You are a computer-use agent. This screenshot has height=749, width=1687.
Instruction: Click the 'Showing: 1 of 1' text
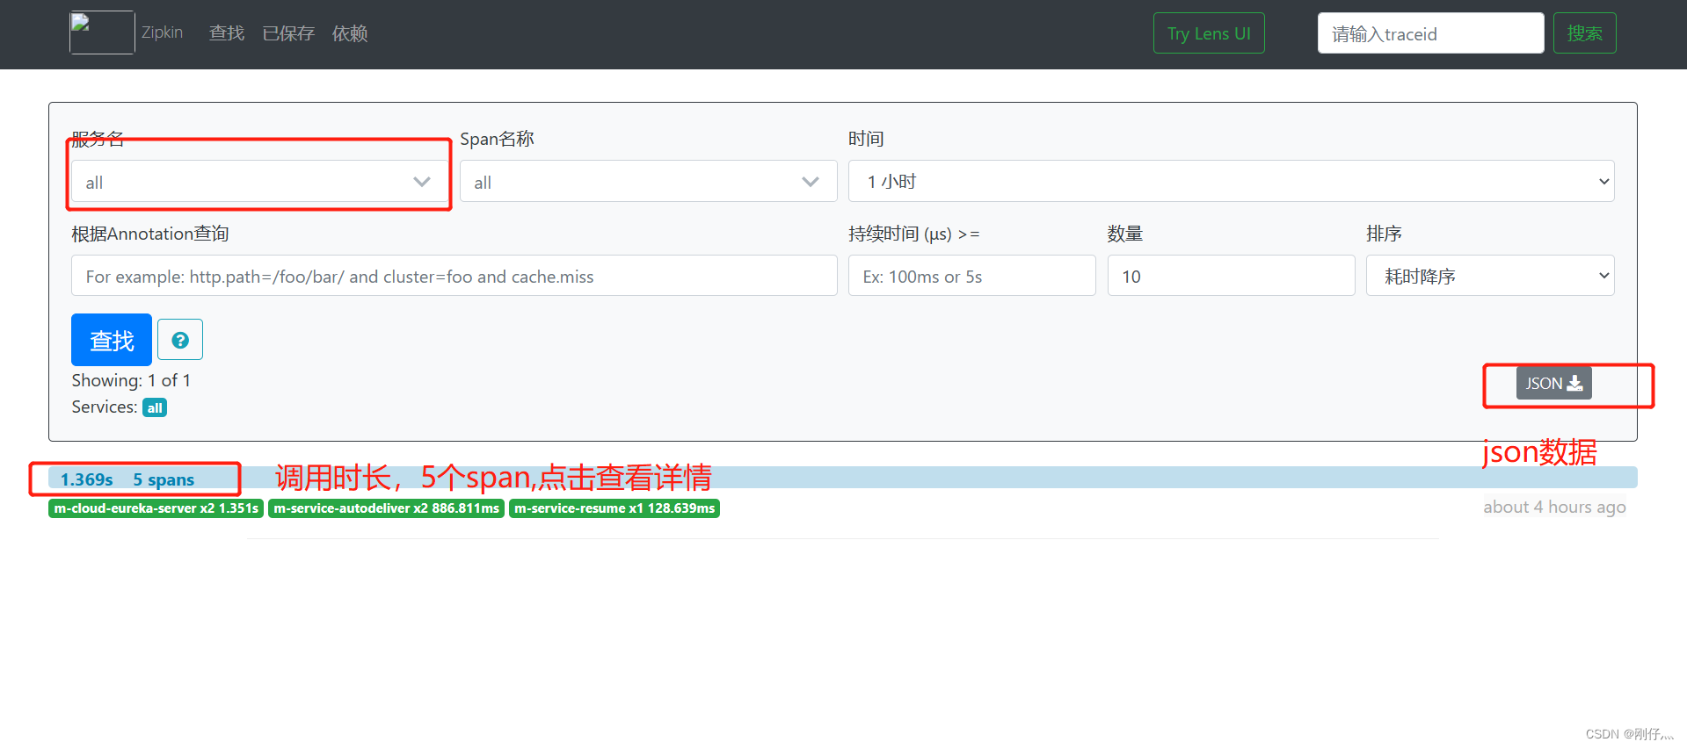point(131,380)
